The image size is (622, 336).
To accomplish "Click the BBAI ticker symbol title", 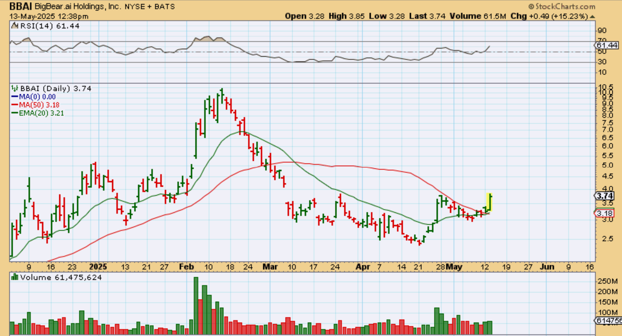I will 21,6.
